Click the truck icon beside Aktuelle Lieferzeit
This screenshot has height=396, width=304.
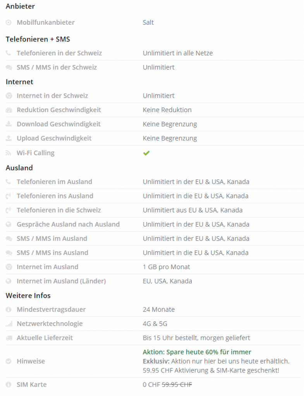(9, 338)
